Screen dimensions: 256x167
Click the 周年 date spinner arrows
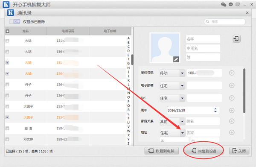215,110
